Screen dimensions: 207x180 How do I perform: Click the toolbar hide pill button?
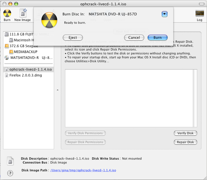point(201,4)
